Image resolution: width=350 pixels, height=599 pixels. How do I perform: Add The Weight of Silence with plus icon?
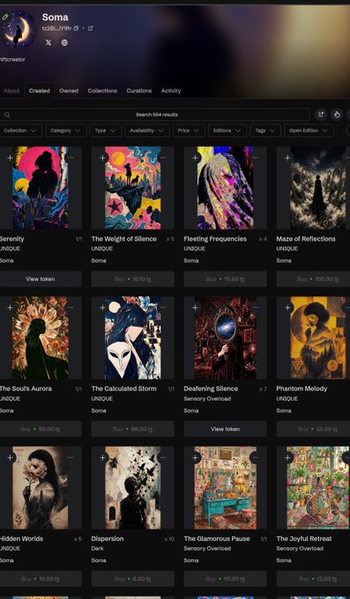pyautogui.click(x=102, y=158)
